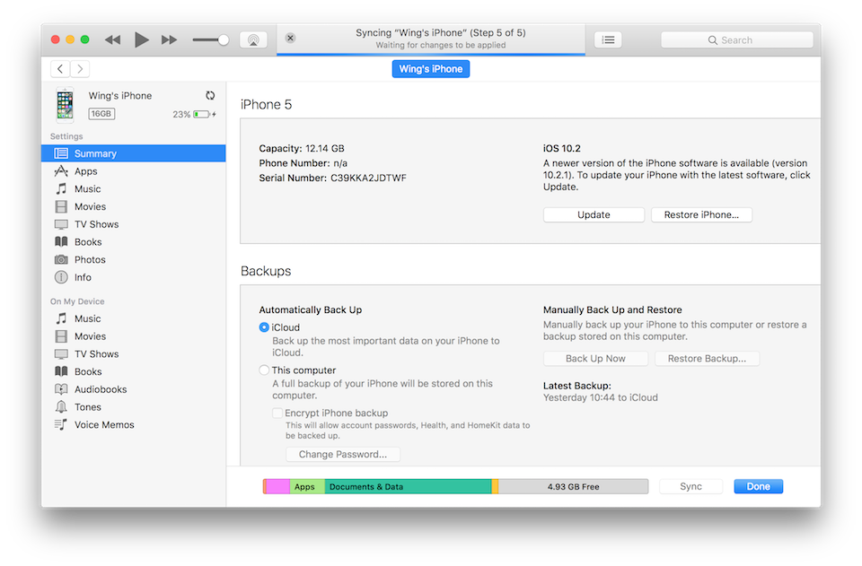
Task: Open Books under Settings
Action: [x=134, y=241]
